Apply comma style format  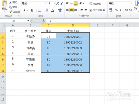(121, 10)
